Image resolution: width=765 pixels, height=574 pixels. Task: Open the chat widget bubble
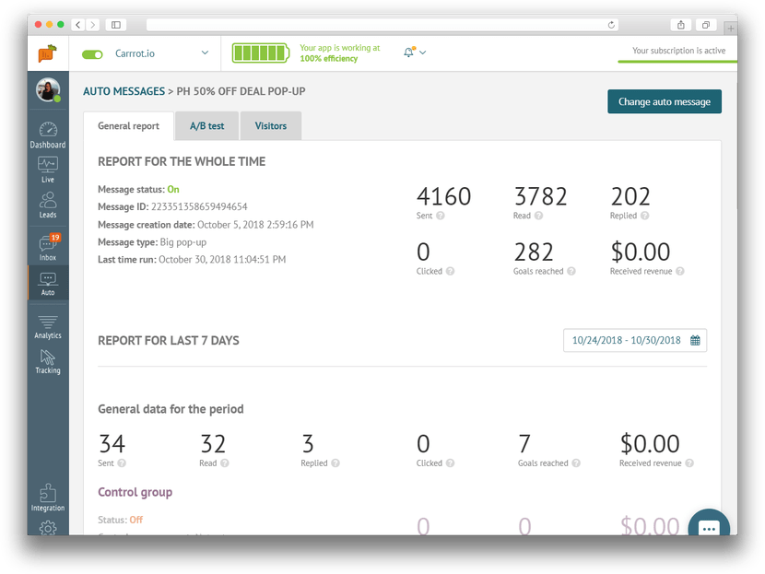click(x=709, y=527)
